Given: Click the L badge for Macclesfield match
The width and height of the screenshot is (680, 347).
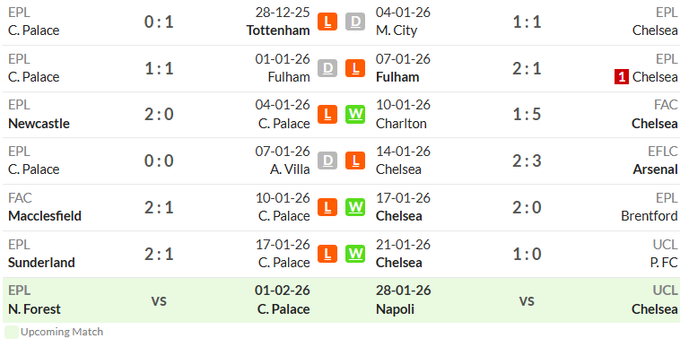Looking at the screenshot, I should pos(327,207).
